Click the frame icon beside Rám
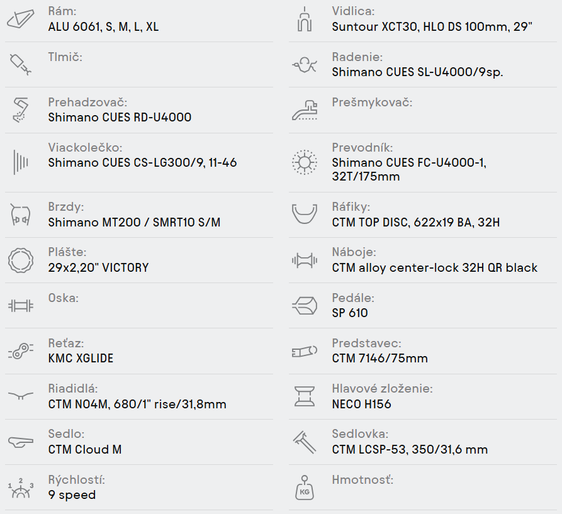The height and width of the screenshot is (514, 562). coord(21,19)
